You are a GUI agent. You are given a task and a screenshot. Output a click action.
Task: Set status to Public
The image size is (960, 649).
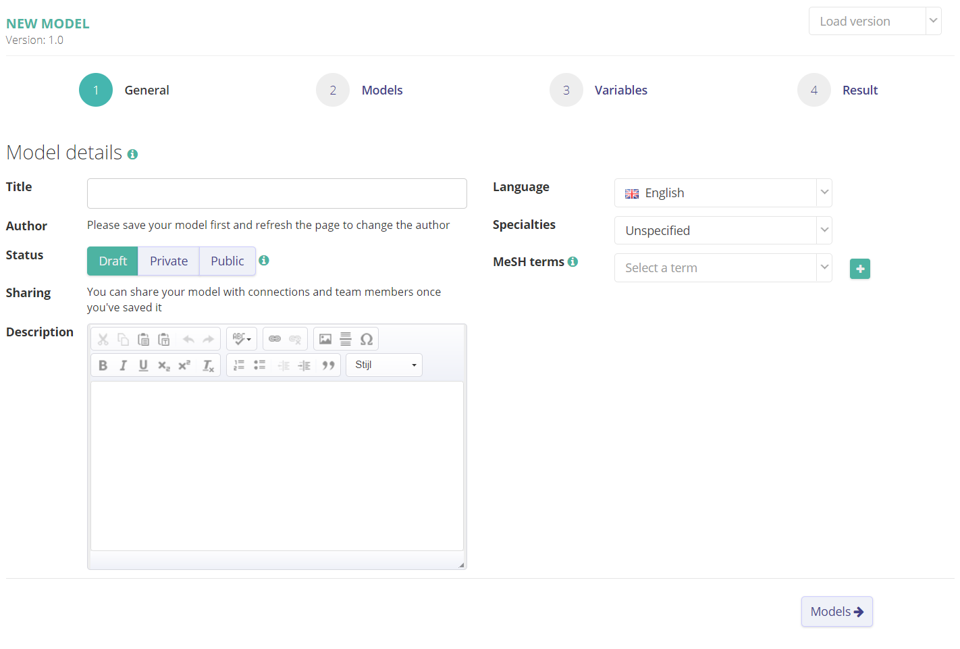[228, 261]
